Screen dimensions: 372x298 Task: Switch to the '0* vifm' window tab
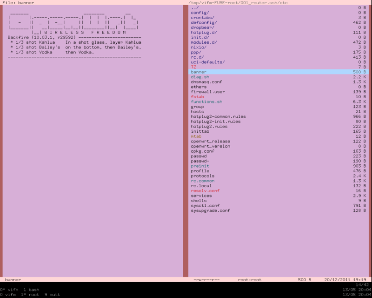point(9,290)
